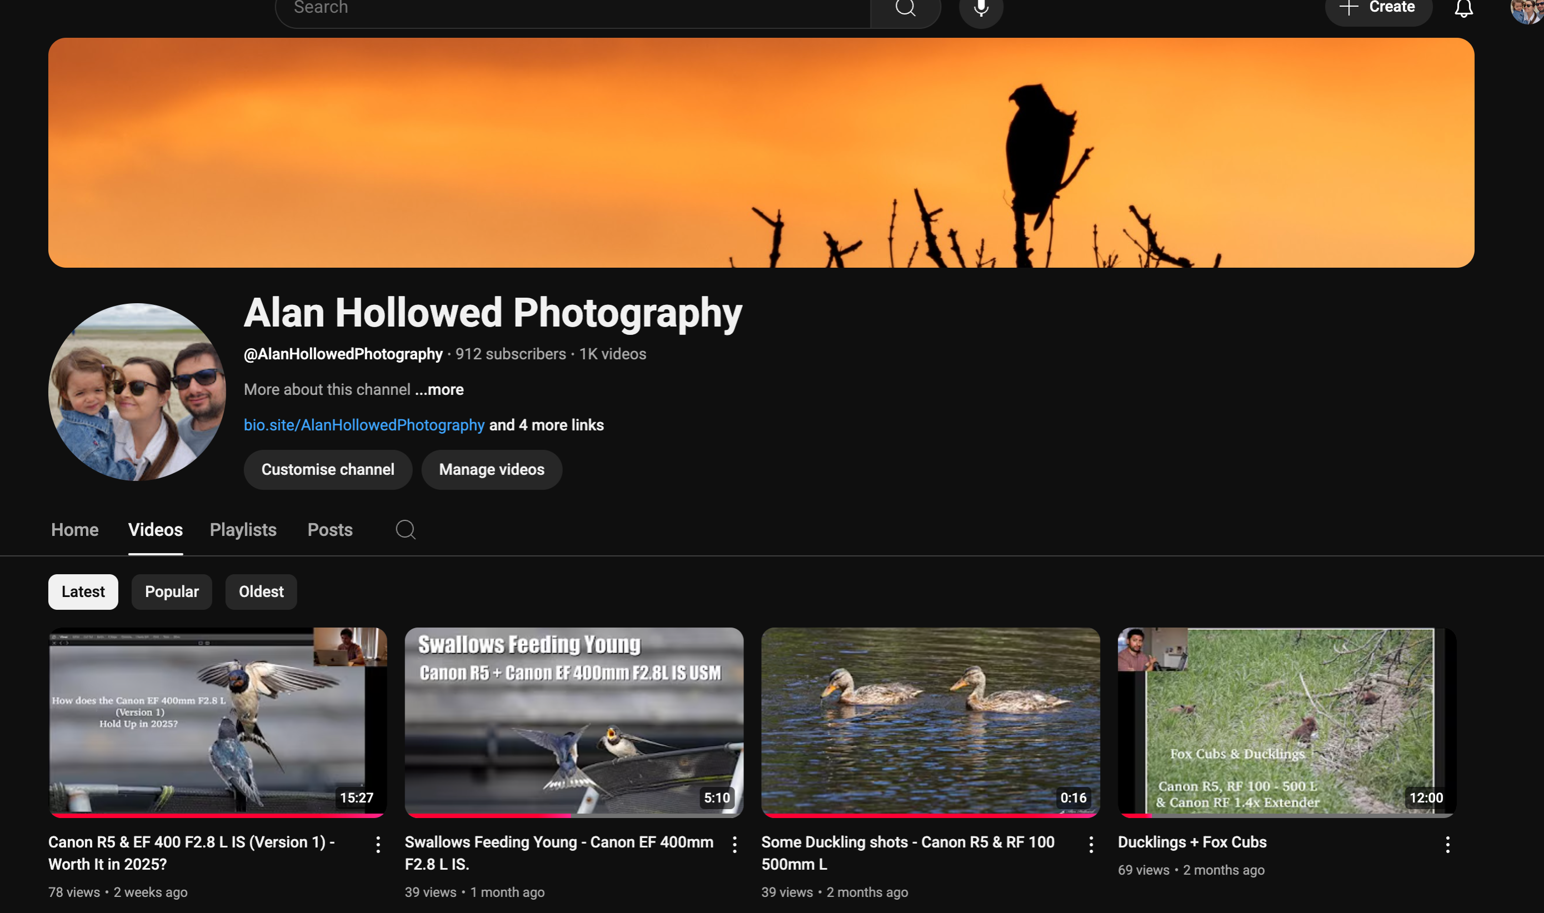Open bio.site/AlanHollowedPhotography link

364,424
